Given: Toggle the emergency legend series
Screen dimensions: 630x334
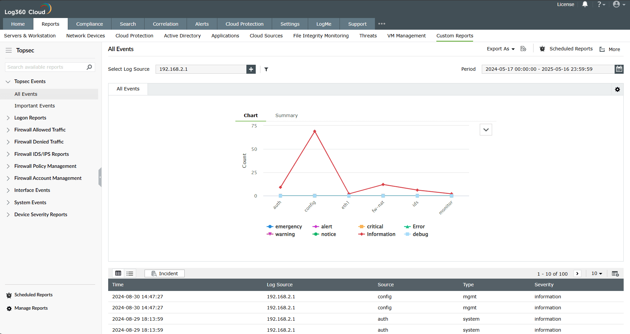Looking at the screenshot, I should tap(284, 227).
